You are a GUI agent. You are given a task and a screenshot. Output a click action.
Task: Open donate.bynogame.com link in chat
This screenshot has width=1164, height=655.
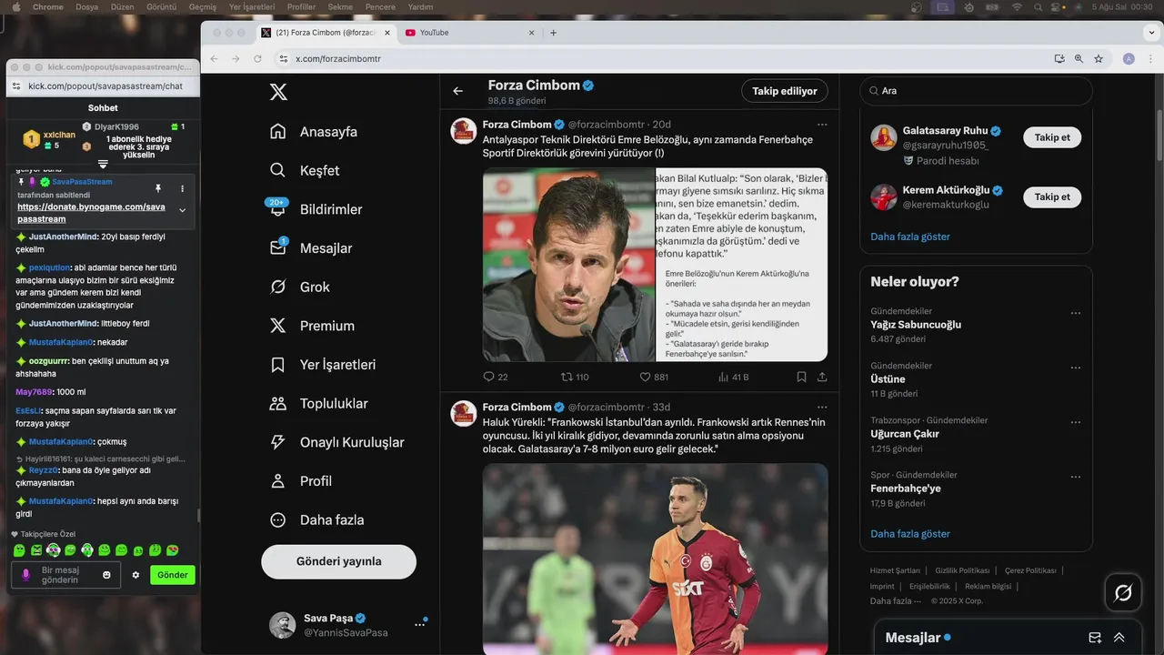pos(91,213)
